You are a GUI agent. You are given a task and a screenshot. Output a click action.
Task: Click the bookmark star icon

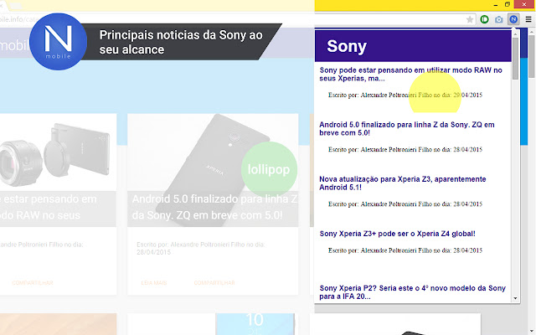[x=470, y=19]
